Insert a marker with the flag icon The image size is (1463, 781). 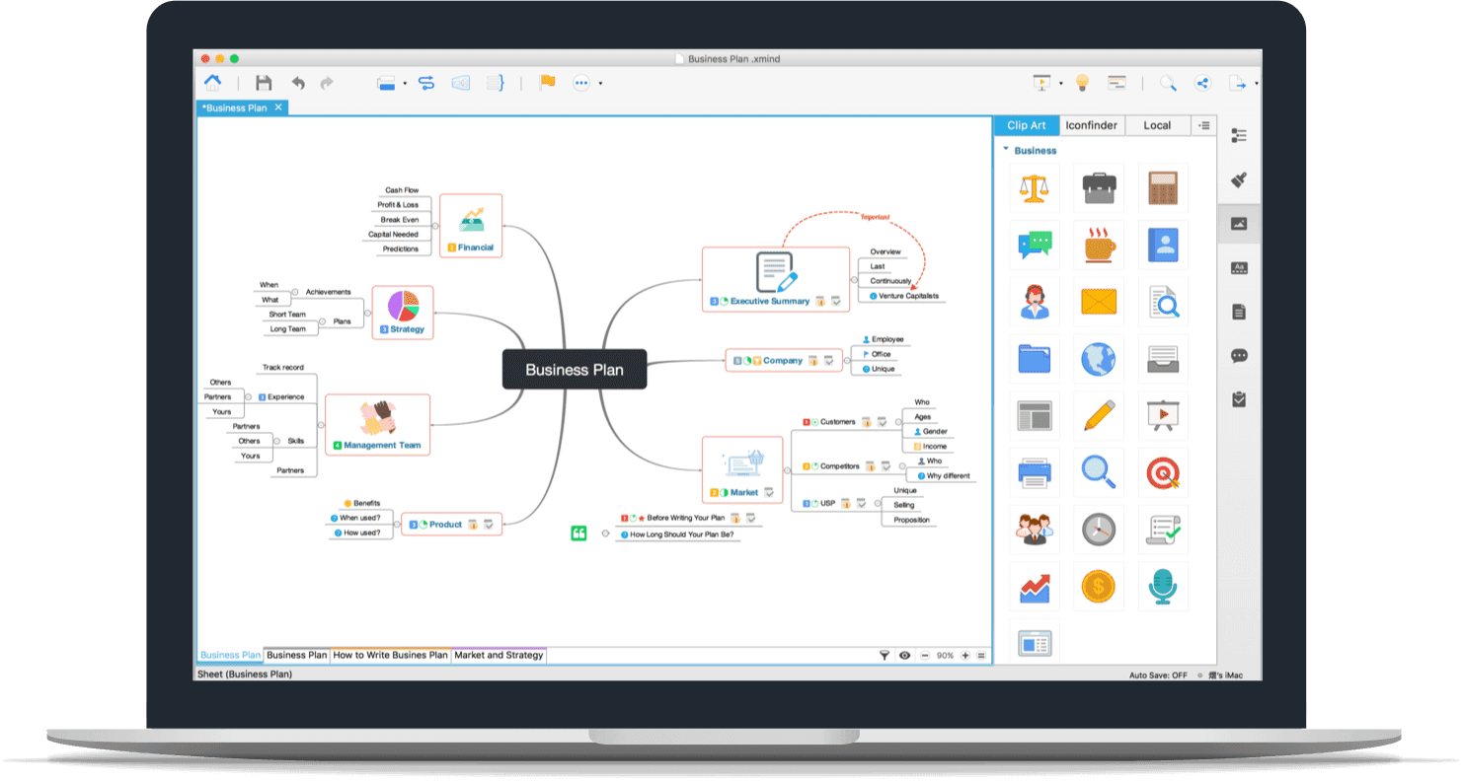pos(547,83)
